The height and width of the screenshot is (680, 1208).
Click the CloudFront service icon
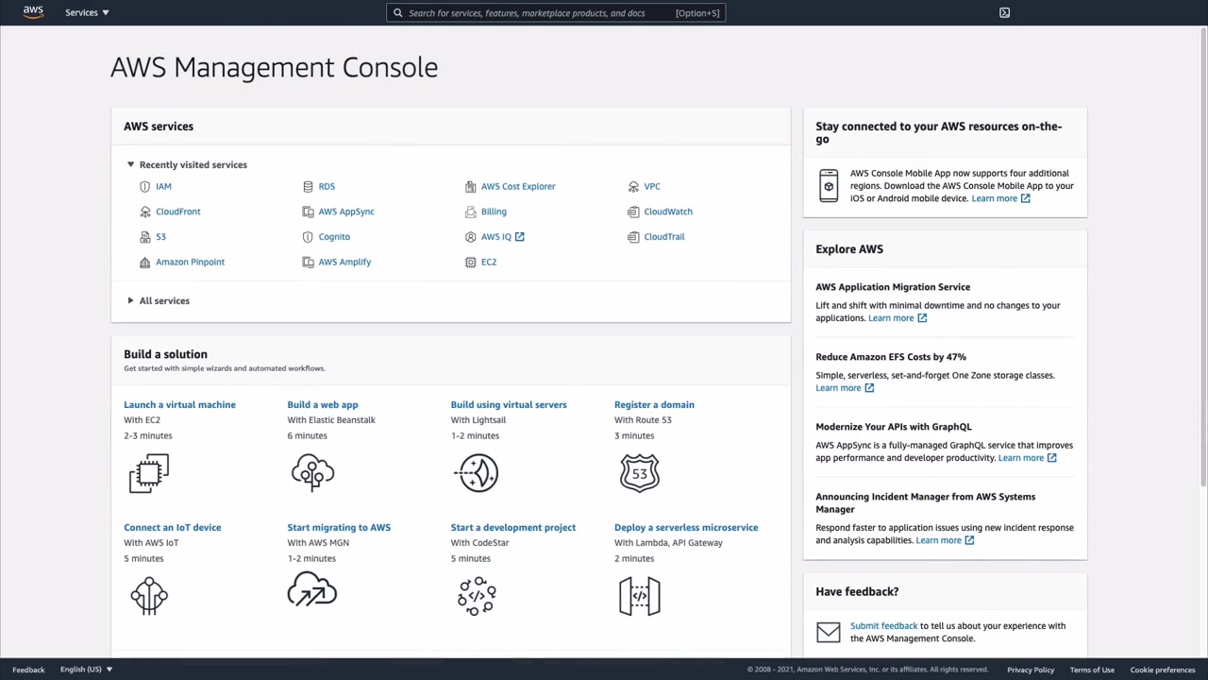[144, 212]
